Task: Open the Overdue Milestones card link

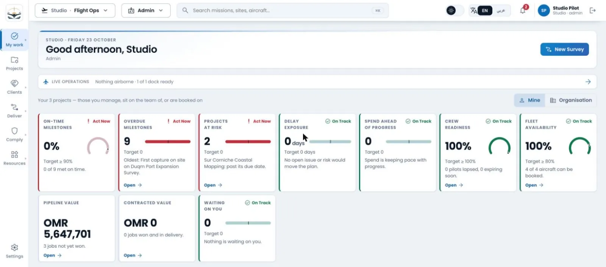Action: click(x=133, y=185)
